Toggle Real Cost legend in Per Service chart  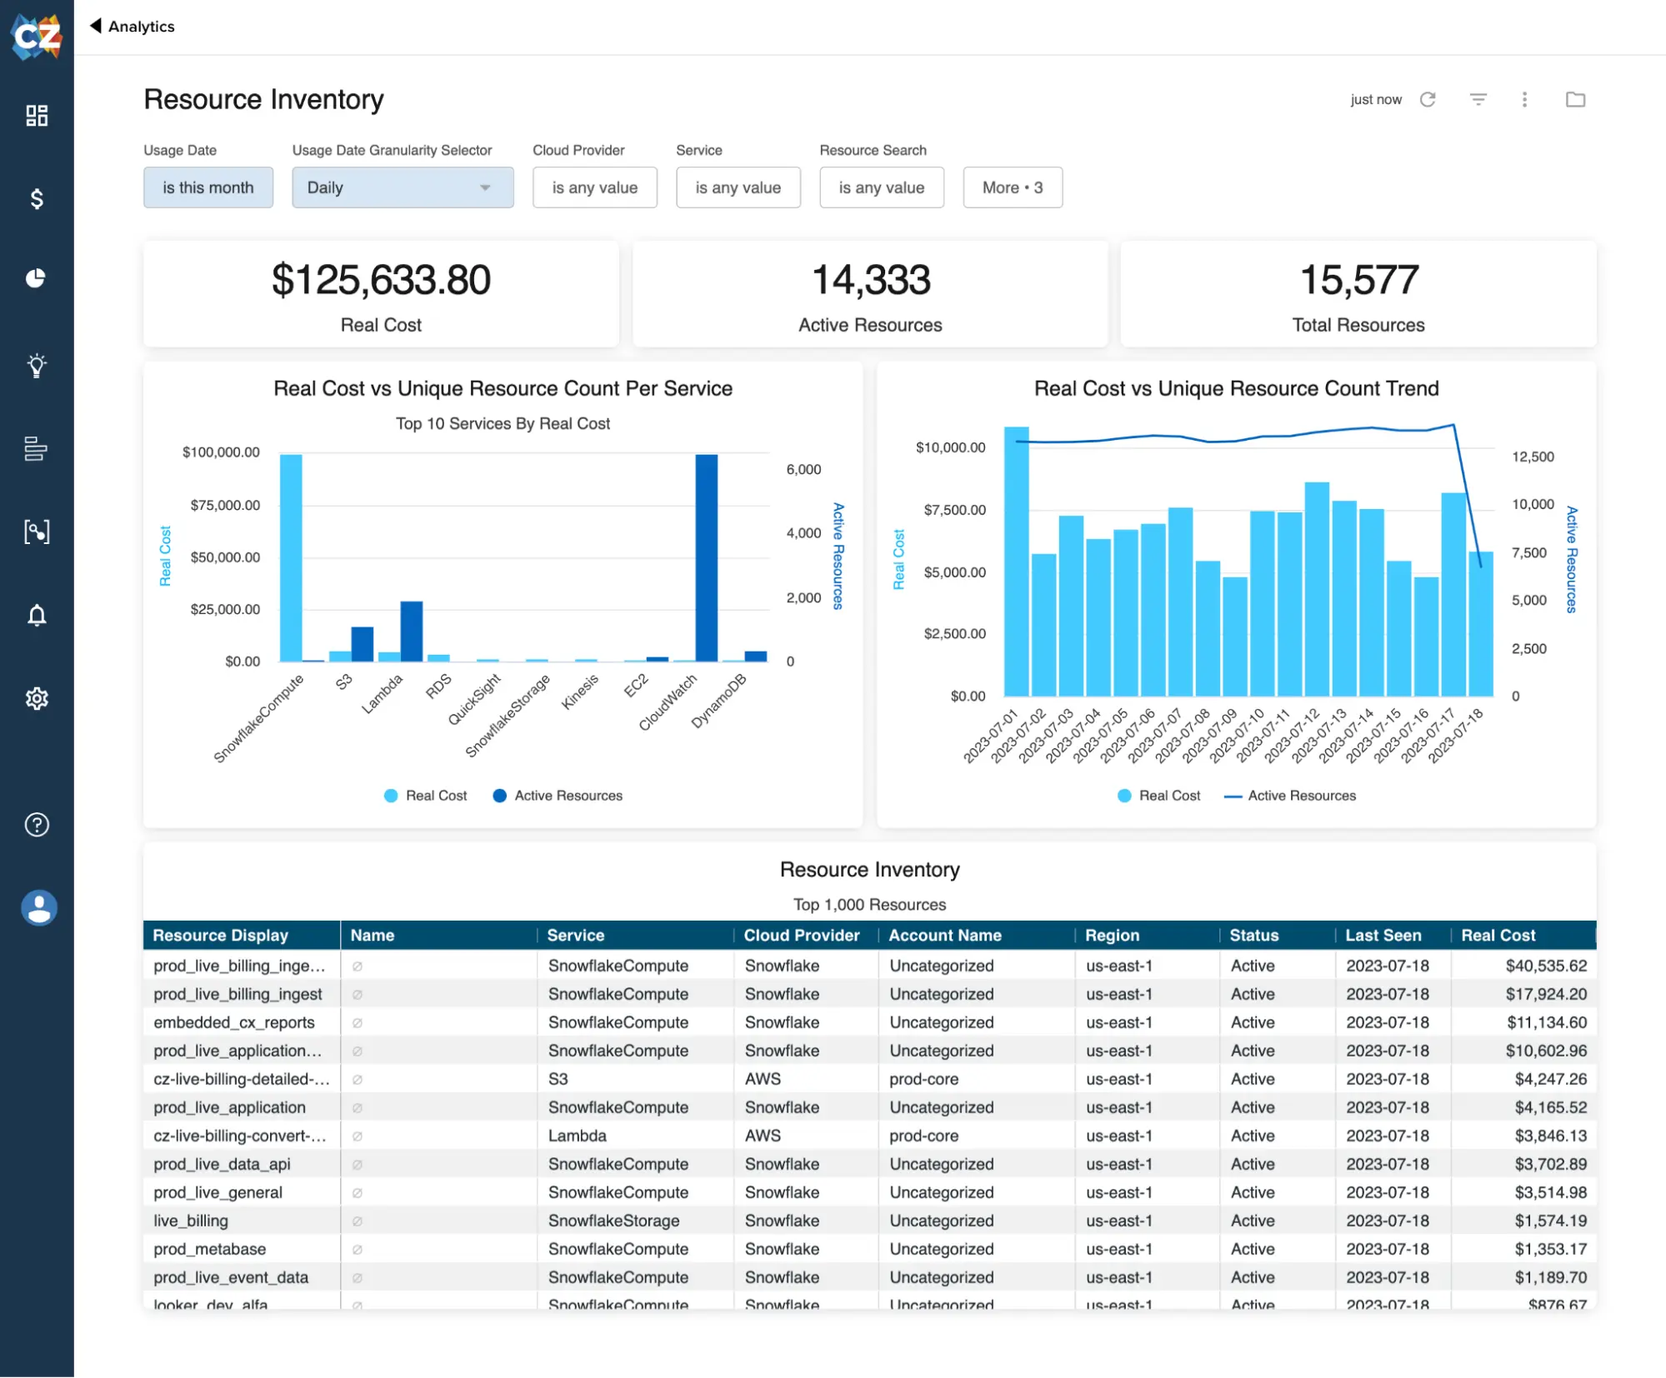tap(425, 796)
